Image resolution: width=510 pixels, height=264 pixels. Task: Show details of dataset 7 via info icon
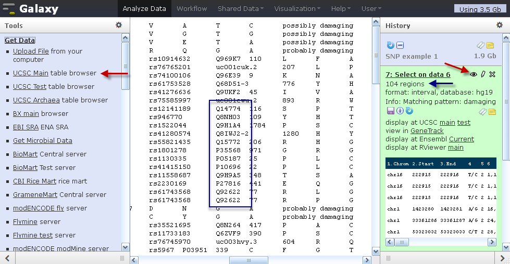click(x=400, y=111)
